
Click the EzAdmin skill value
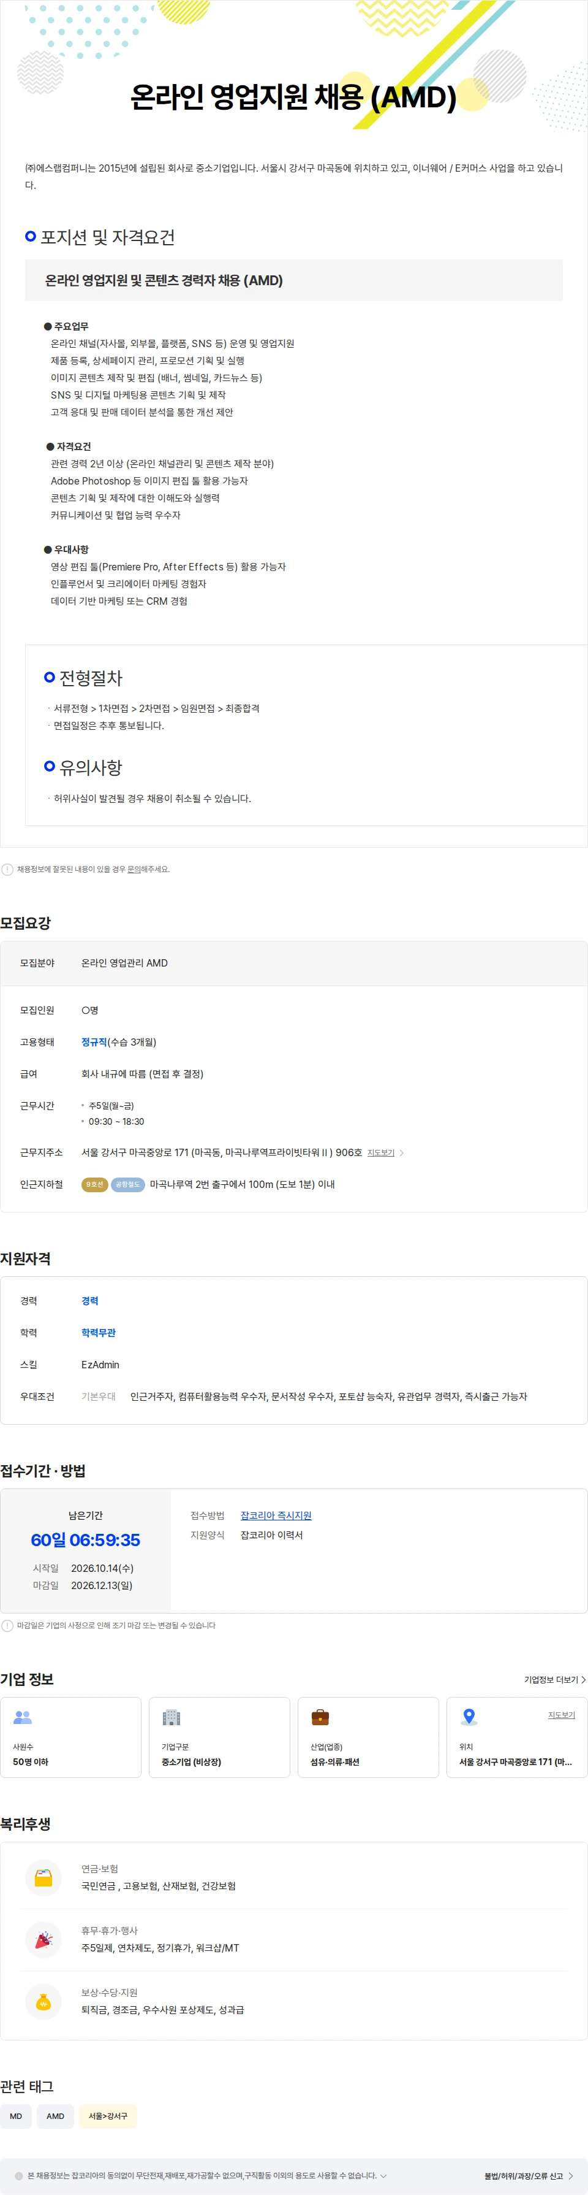[x=100, y=1365]
